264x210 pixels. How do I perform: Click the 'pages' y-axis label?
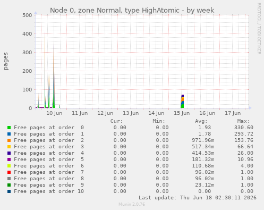(x=6, y=61)
